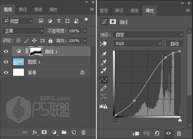This screenshot has height=139, width=193.
Task: Expand the 预设 preset dropdown
Action: (148, 34)
